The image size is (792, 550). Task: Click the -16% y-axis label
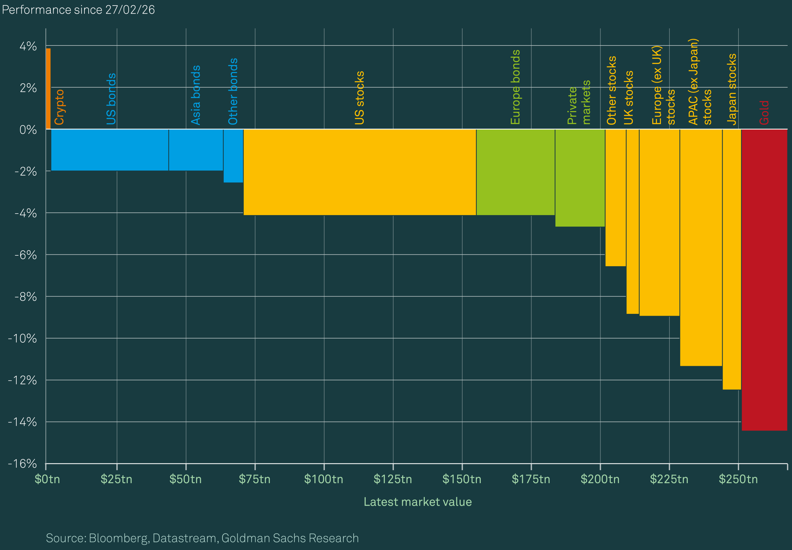pos(22,464)
